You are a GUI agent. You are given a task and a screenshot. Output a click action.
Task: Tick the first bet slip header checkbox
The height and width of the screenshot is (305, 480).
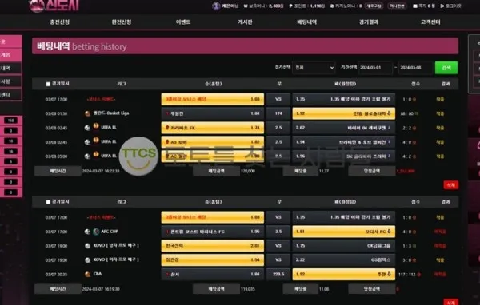pyautogui.click(x=48, y=84)
